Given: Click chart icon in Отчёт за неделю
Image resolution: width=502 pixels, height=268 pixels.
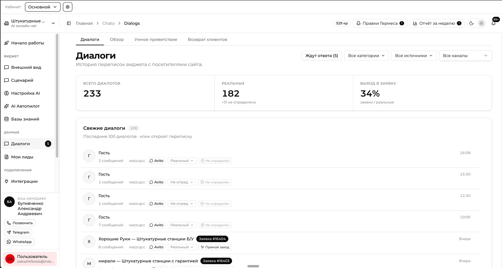Looking at the screenshot, I should [x=415, y=23].
